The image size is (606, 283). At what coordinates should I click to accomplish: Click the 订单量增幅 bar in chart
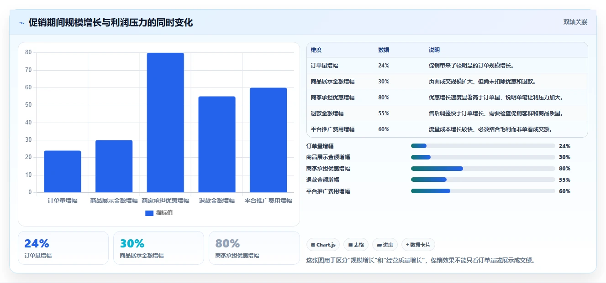tap(63, 171)
